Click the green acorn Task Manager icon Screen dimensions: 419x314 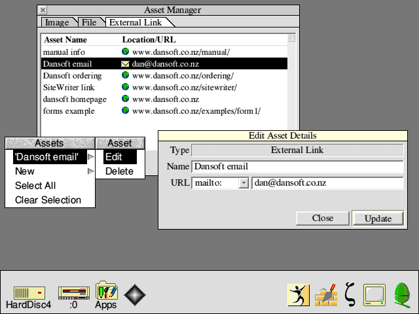403,295
